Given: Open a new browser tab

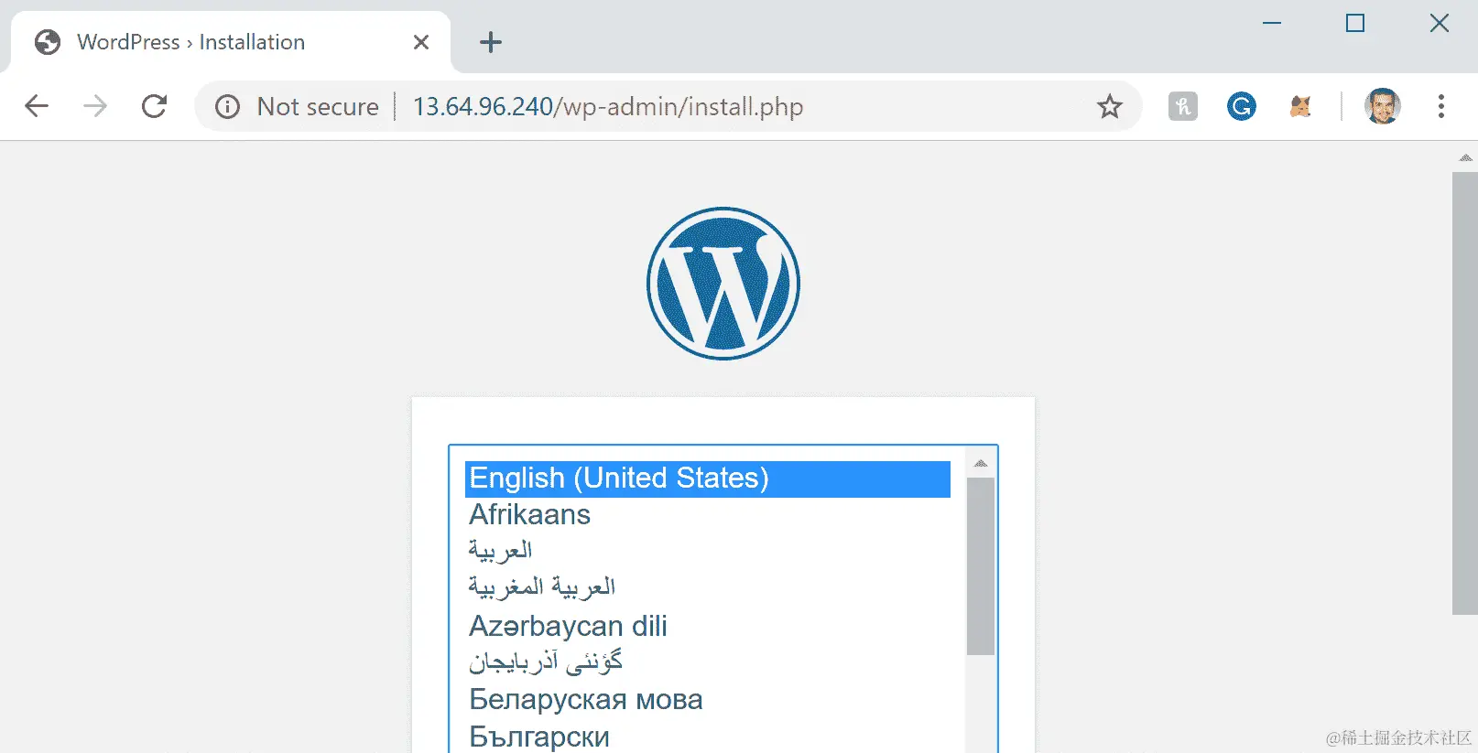Looking at the screenshot, I should [x=491, y=42].
